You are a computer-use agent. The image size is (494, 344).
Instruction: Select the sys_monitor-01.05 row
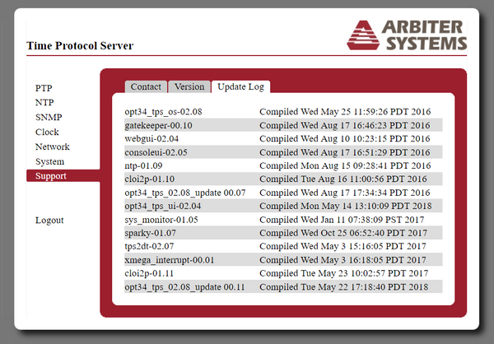(x=161, y=220)
